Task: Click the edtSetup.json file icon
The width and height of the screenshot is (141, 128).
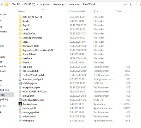Action: (20, 83)
